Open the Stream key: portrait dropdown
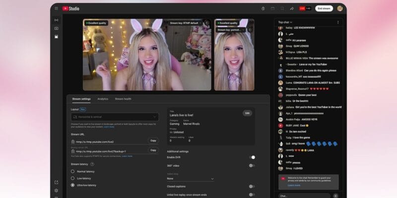The image size is (397, 198). pyautogui.click(x=231, y=30)
